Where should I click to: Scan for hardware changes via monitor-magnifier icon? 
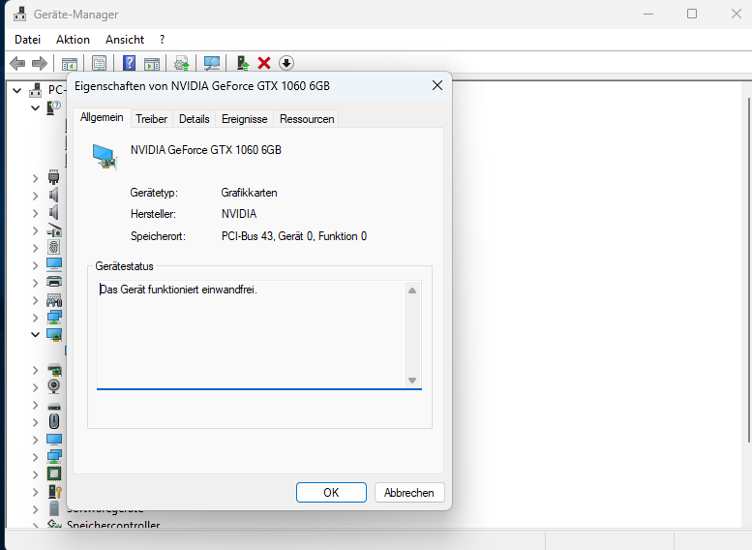[x=212, y=63]
